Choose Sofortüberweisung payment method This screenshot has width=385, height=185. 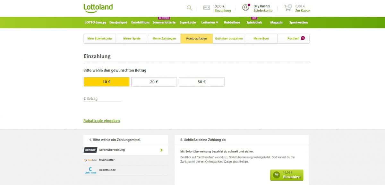coord(125,150)
